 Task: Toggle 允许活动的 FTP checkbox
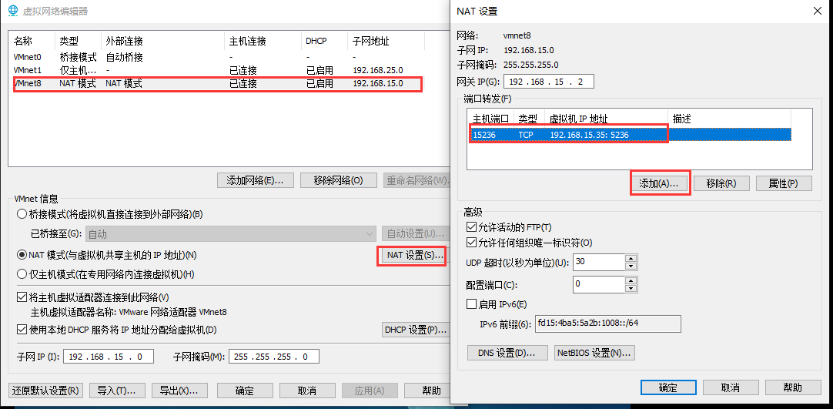coord(470,226)
